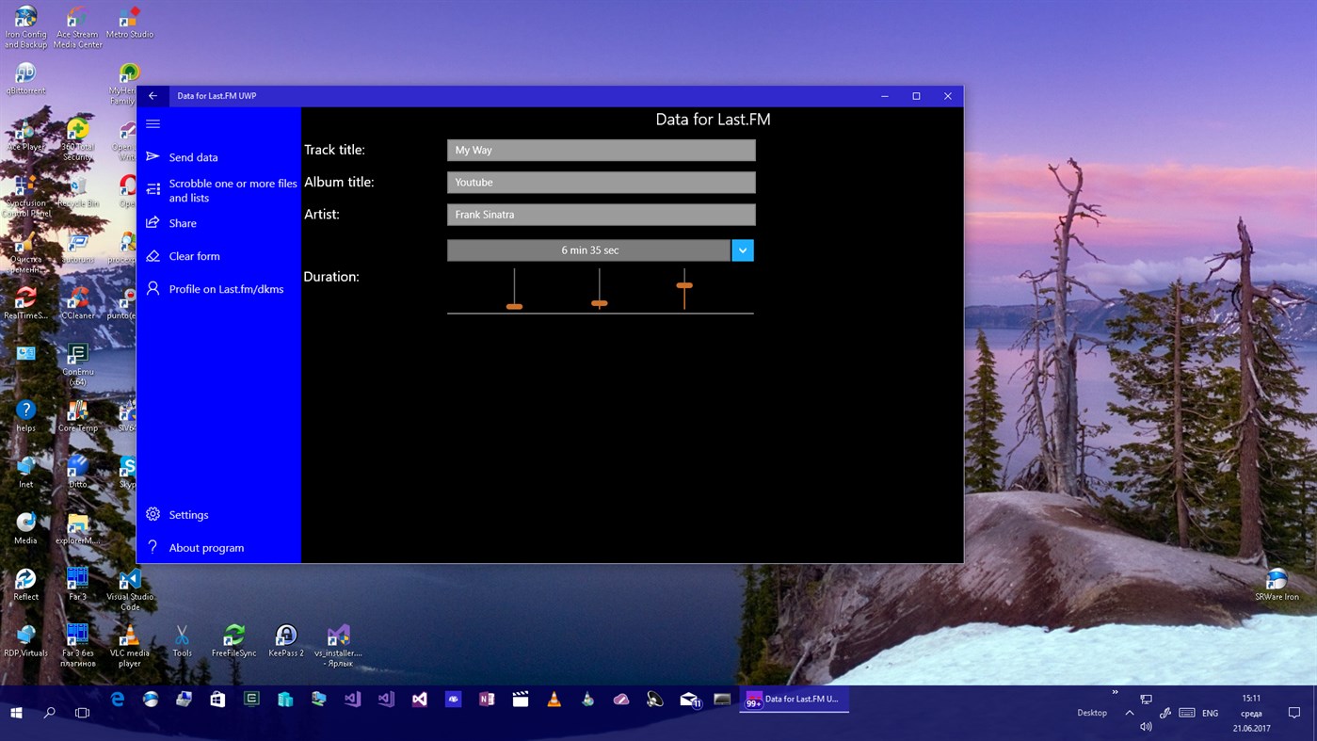Click the Album title field containing Youtube

(x=602, y=182)
